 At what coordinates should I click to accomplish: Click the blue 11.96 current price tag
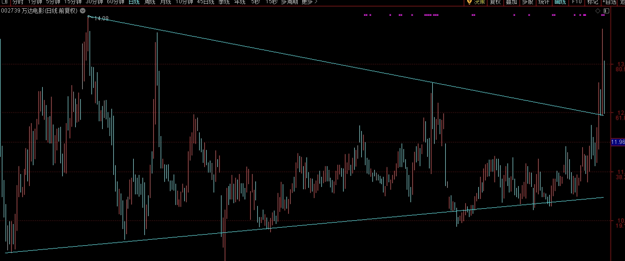point(618,142)
